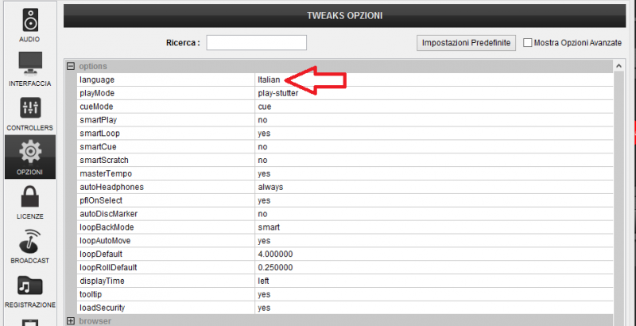The image size is (636, 326).
Task: Select the loadSecurity option row
Action: tap(345, 308)
